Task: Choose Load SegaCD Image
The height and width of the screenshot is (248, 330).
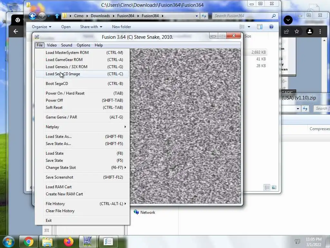Action: pyautogui.click(x=82, y=74)
